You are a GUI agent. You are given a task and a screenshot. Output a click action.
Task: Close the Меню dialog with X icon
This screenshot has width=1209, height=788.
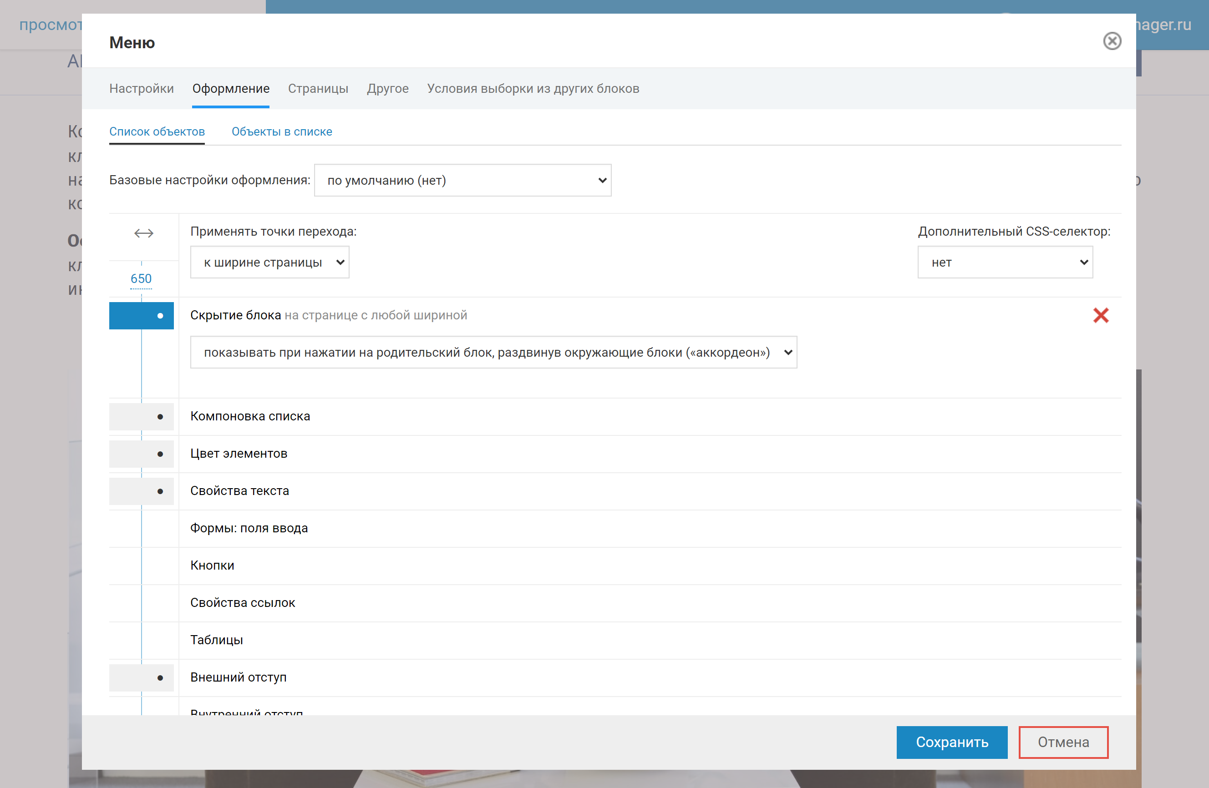click(x=1112, y=41)
